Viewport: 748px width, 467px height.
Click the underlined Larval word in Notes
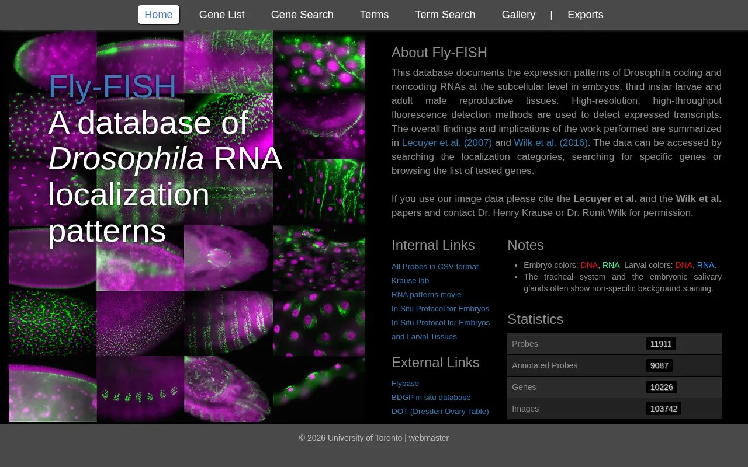635,265
